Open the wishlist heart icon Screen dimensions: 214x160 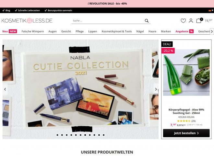[183, 21]
